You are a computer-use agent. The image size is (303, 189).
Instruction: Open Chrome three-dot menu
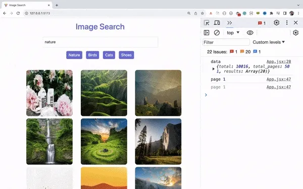pyautogui.click(x=298, y=13)
